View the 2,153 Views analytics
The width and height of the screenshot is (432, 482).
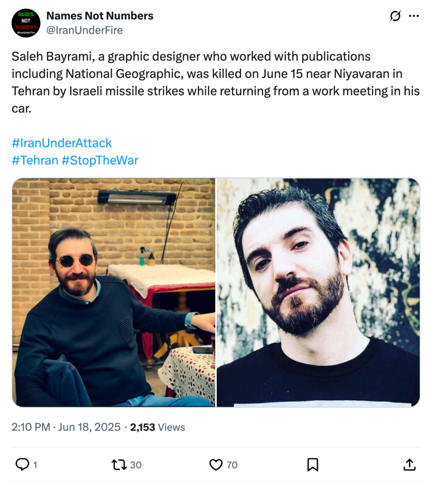point(157,427)
